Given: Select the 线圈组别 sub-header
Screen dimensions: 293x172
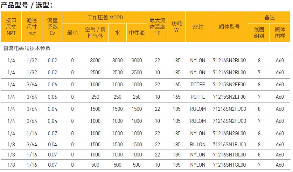Looking at the screenshot, I should pyautogui.click(x=259, y=33).
